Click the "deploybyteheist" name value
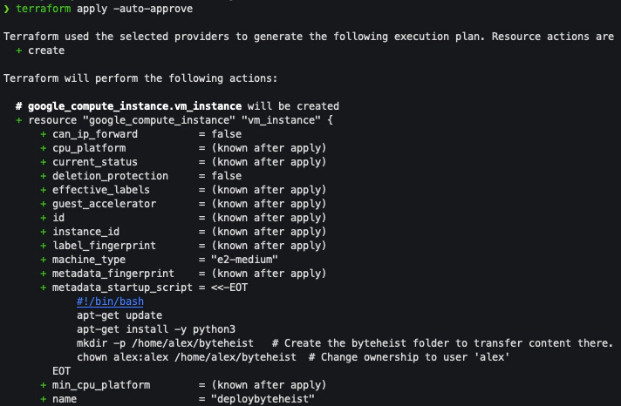Image resolution: width=621 pixels, height=406 pixels. pos(259,399)
